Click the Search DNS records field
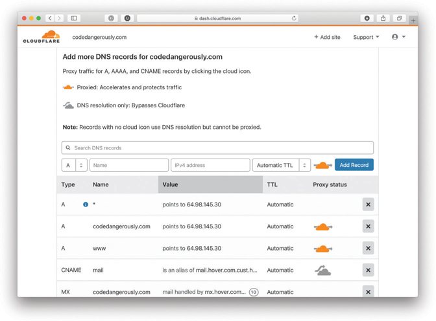Screen dimensions: 436x321 coord(217,148)
